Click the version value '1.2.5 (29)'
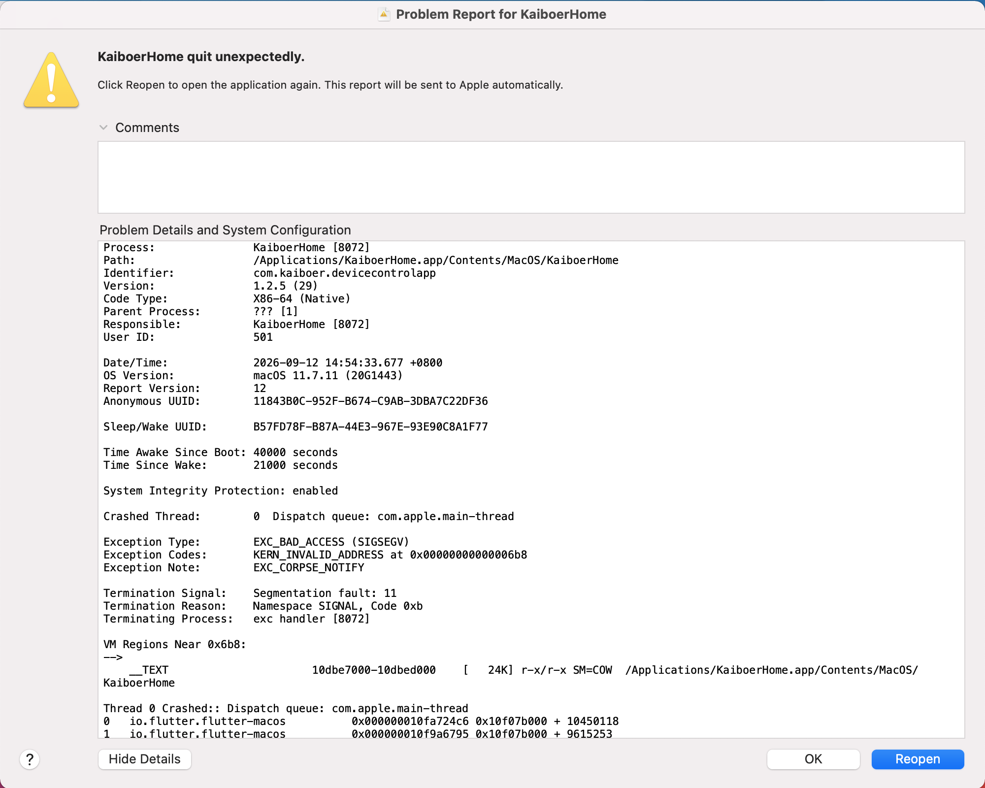 tap(285, 286)
